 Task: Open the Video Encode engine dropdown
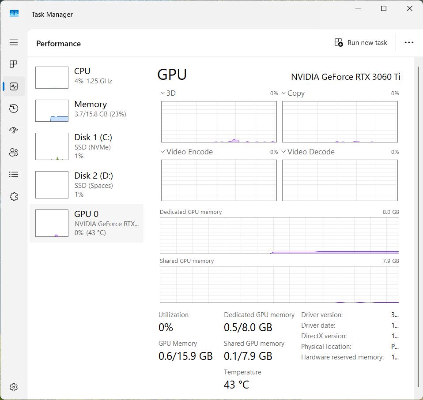pos(186,152)
